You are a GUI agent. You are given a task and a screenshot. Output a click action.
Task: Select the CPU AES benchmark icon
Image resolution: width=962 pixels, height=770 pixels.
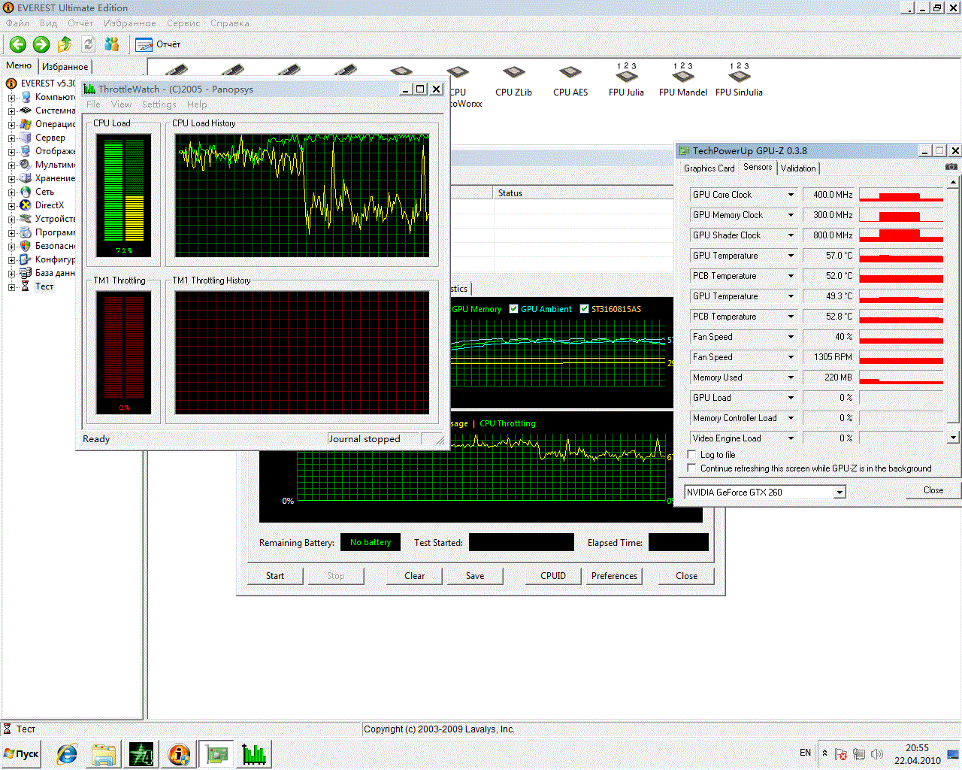pos(570,81)
